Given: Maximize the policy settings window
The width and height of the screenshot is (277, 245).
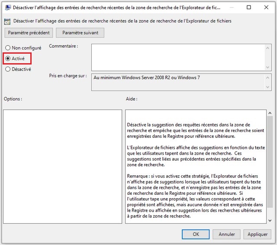Looking at the screenshot, I should (248, 7).
